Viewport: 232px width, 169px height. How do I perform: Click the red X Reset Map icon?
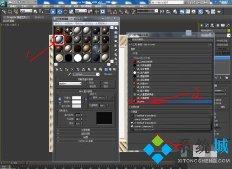coord(72,69)
